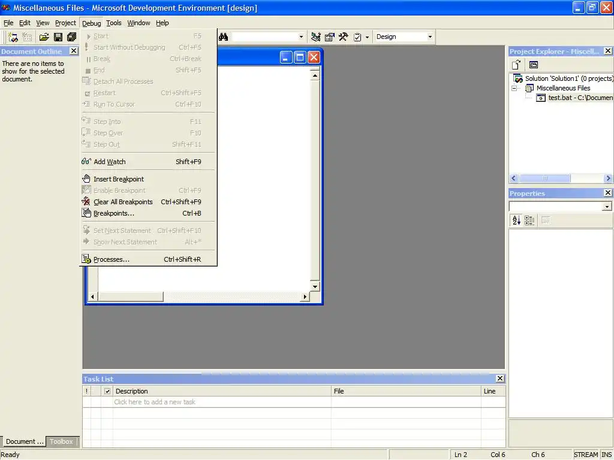Switch to the Toolbox tab

[62, 441]
